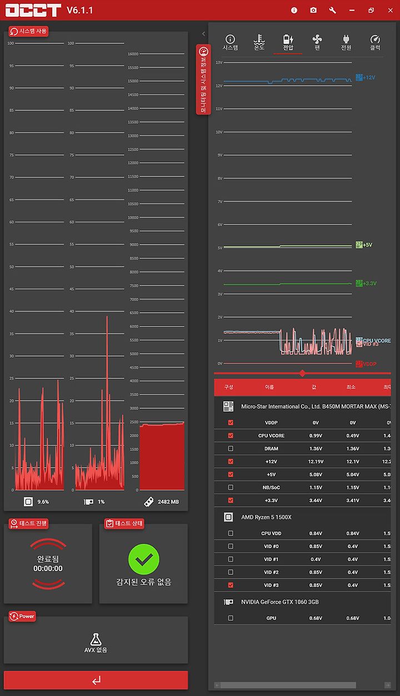The height and width of the screenshot is (696, 400).
Task: Click the OCCT logo
Action: click(33, 10)
